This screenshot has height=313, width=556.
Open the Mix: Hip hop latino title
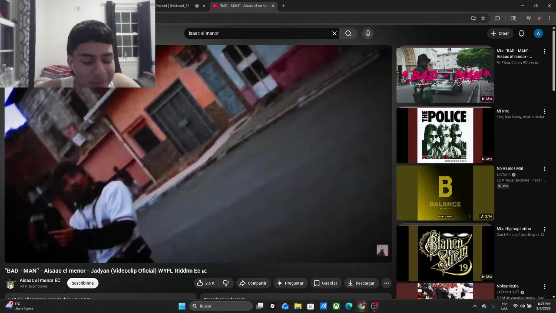[x=514, y=229]
